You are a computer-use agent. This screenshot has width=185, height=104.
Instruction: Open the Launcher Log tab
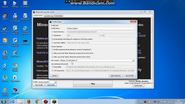(49, 16)
